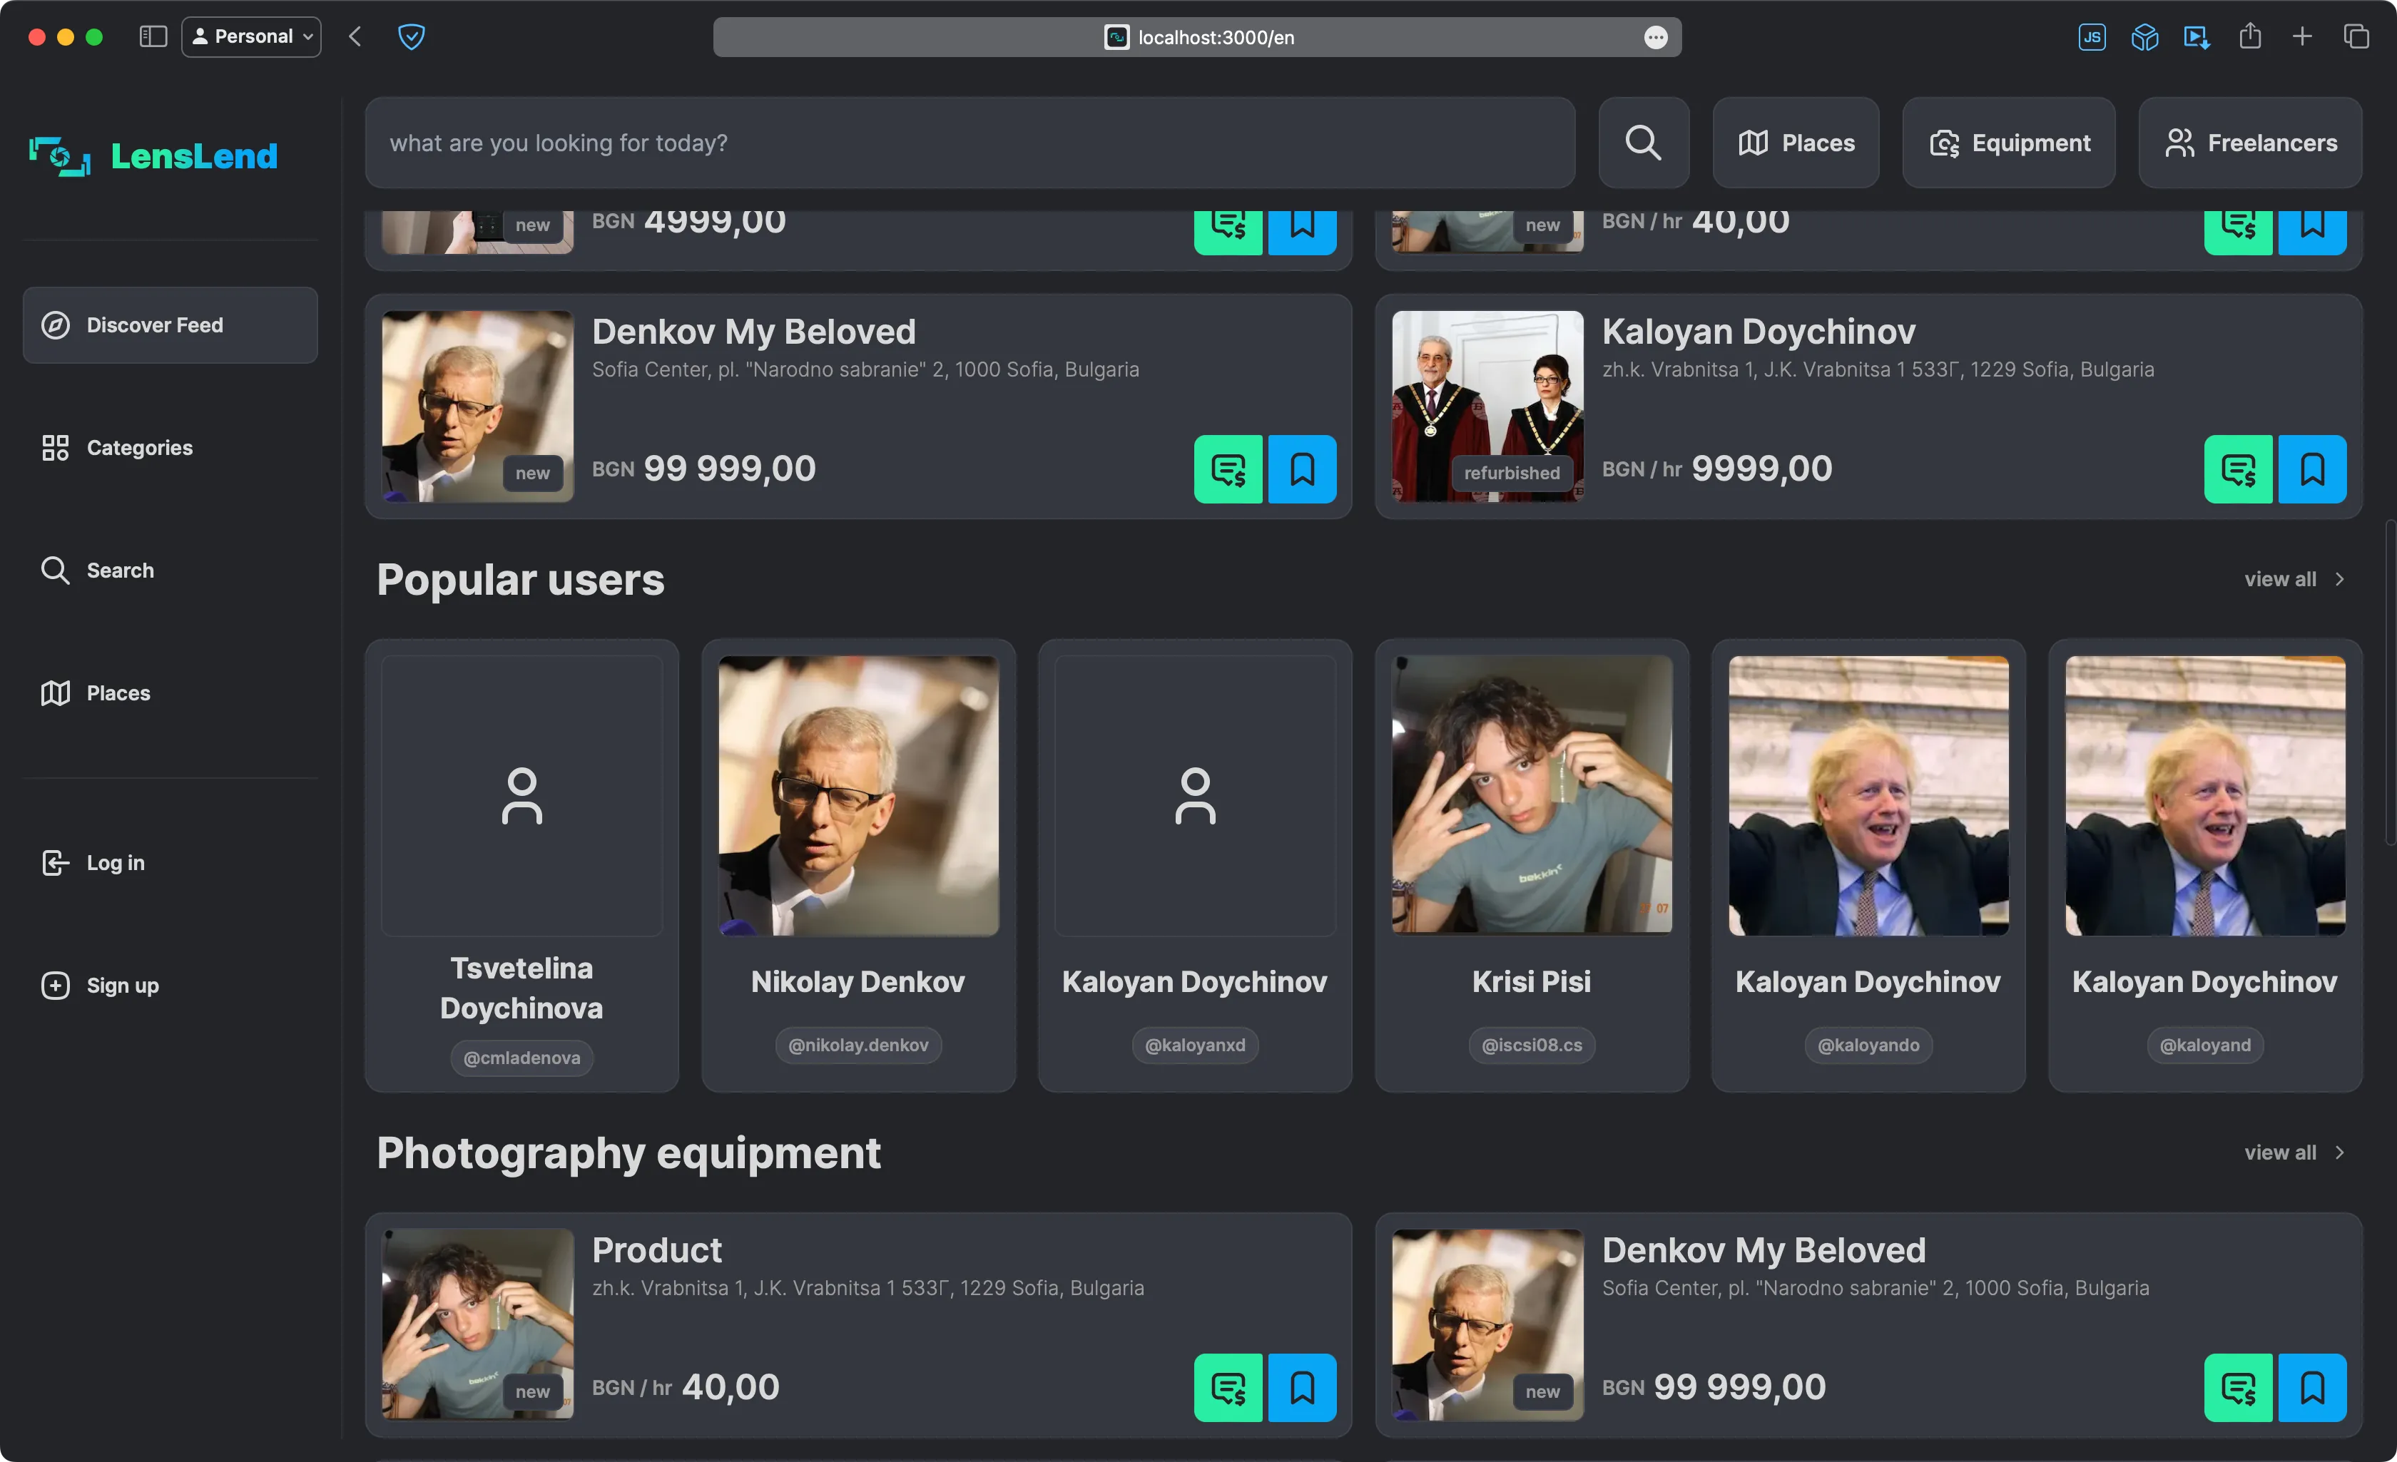The width and height of the screenshot is (2397, 1462).
Task: Open the page options ellipsis in address bar
Action: pyautogui.click(x=1656, y=37)
